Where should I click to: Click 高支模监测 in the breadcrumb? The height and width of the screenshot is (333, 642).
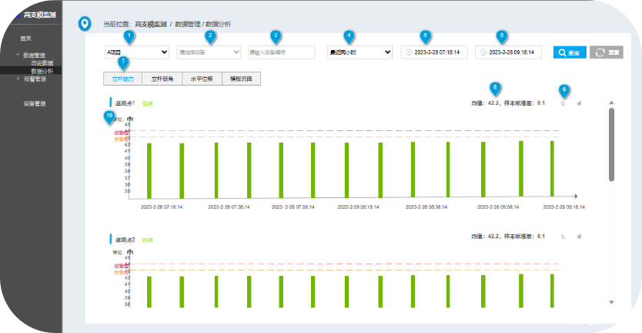pos(151,24)
